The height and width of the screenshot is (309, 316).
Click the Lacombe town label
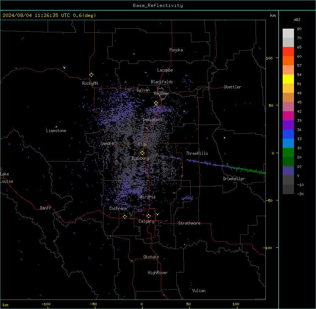165,70
